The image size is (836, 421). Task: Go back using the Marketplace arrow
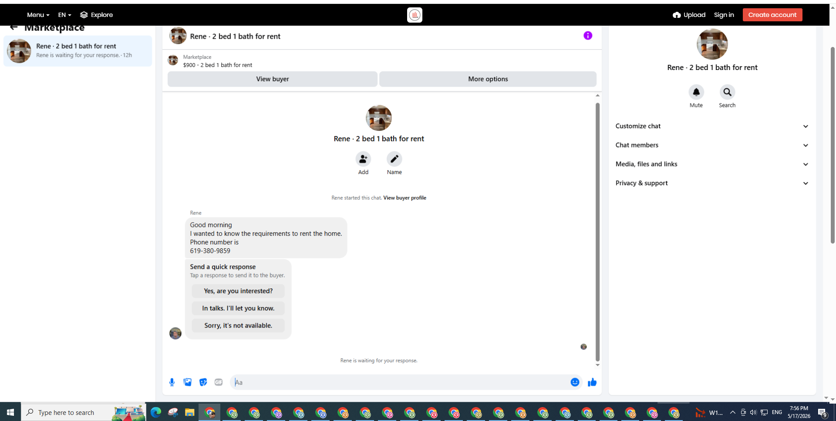(14, 27)
